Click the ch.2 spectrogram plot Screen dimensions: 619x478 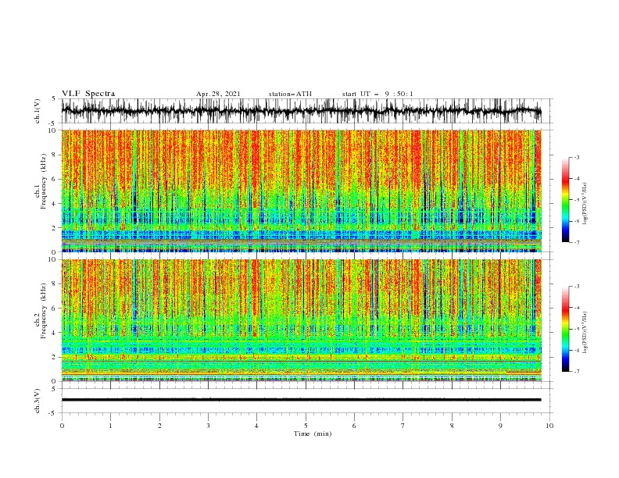tap(301, 320)
